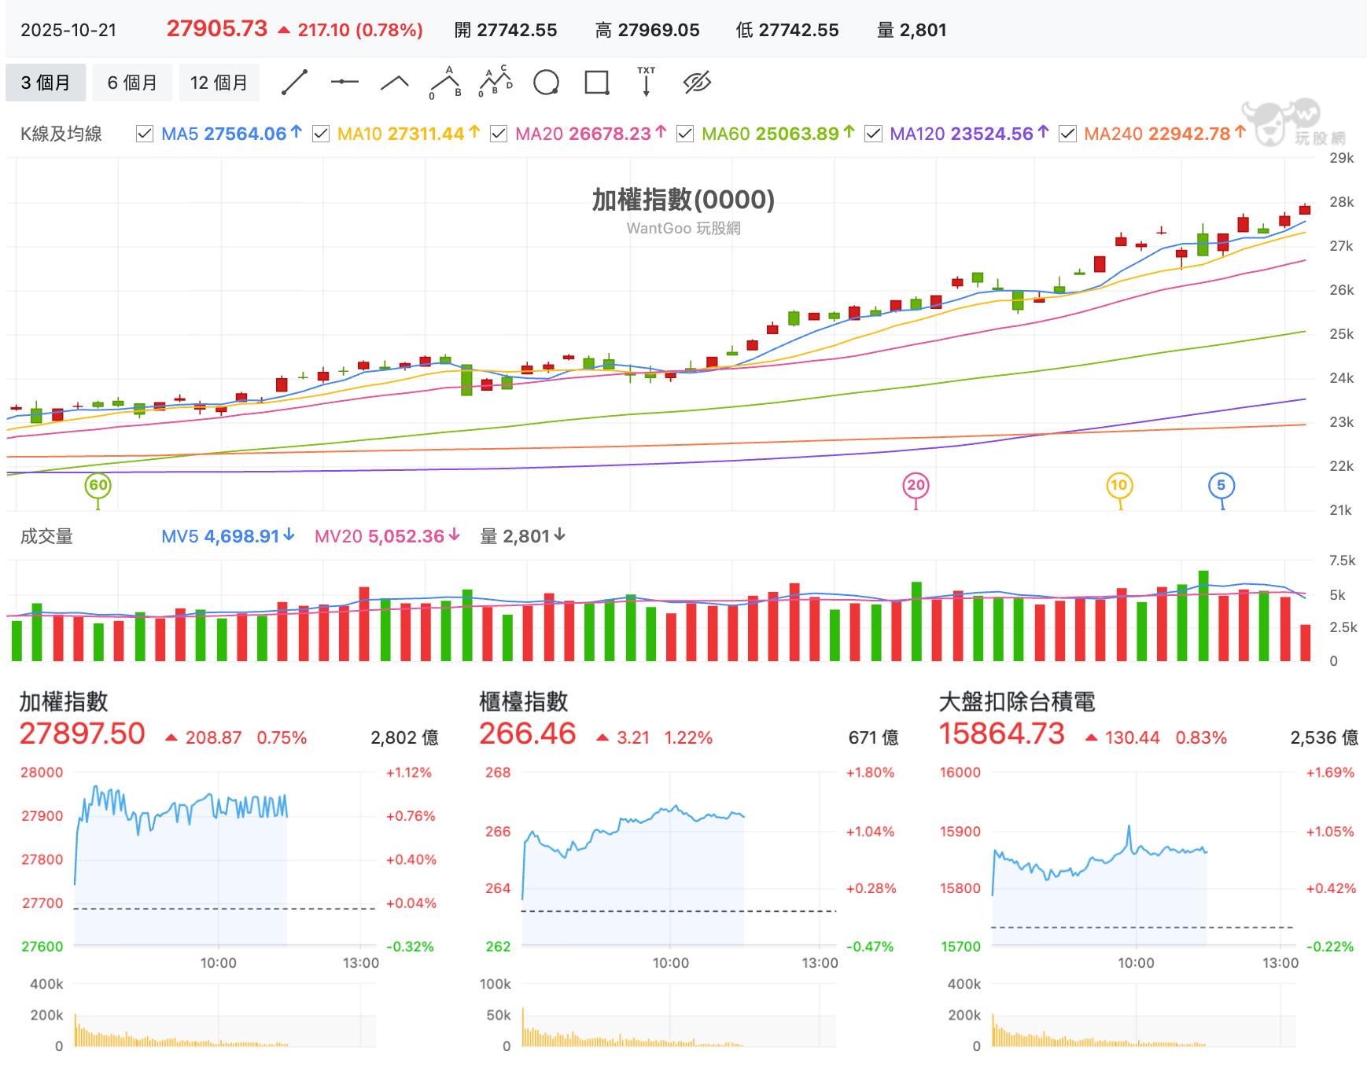Image resolution: width=1367 pixels, height=1066 pixels.
Task: Select the TXT text annotation tool
Action: pyautogui.click(x=646, y=81)
